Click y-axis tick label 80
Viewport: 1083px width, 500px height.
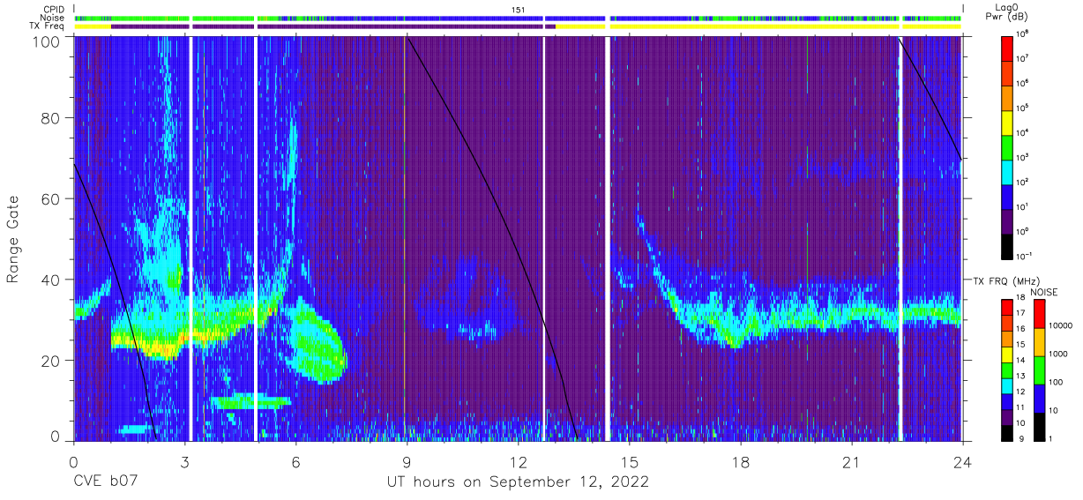coord(50,119)
